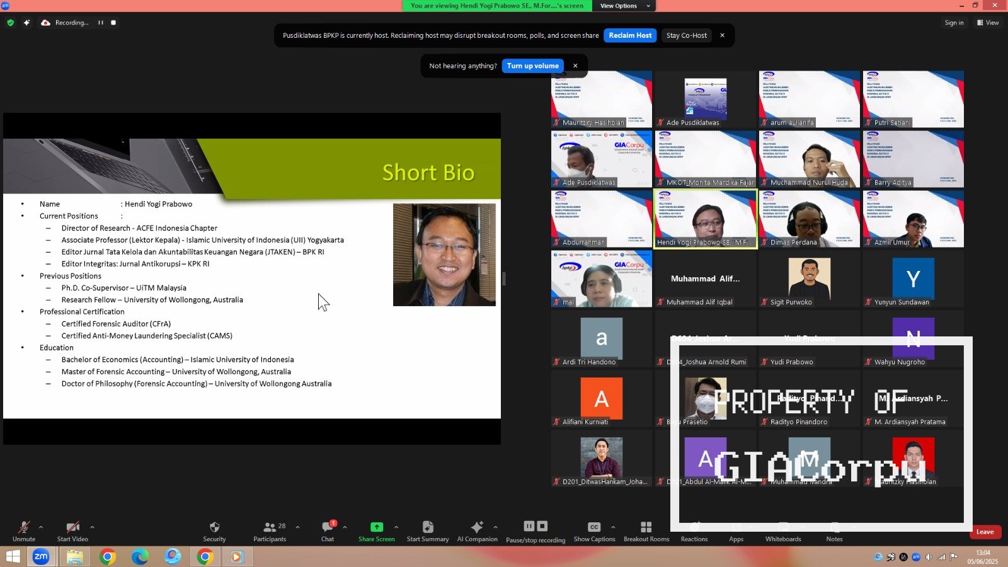Image resolution: width=1008 pixels, height=567 pixels.
Task: Expand audio options arrow next to Unmute
Action: (41, 527)
